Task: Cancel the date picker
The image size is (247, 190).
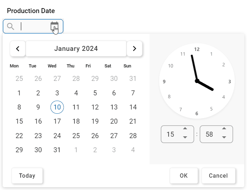Action: click(218, 176)
